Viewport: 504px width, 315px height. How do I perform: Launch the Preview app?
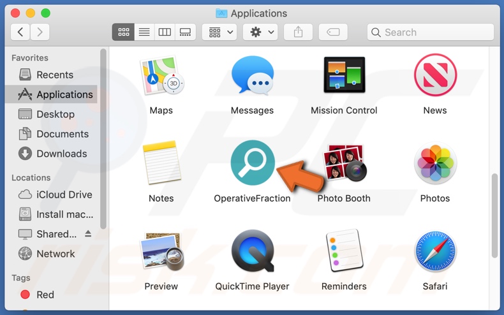(161, 251)
